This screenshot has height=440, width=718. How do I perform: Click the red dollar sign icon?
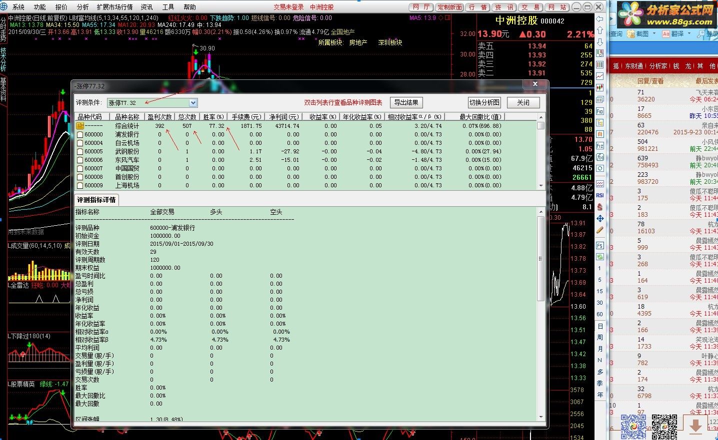click(599, 207)
